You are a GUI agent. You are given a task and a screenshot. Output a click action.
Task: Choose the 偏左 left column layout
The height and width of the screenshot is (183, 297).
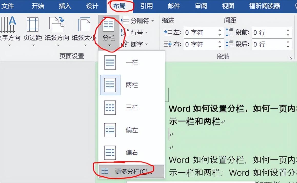132,130
